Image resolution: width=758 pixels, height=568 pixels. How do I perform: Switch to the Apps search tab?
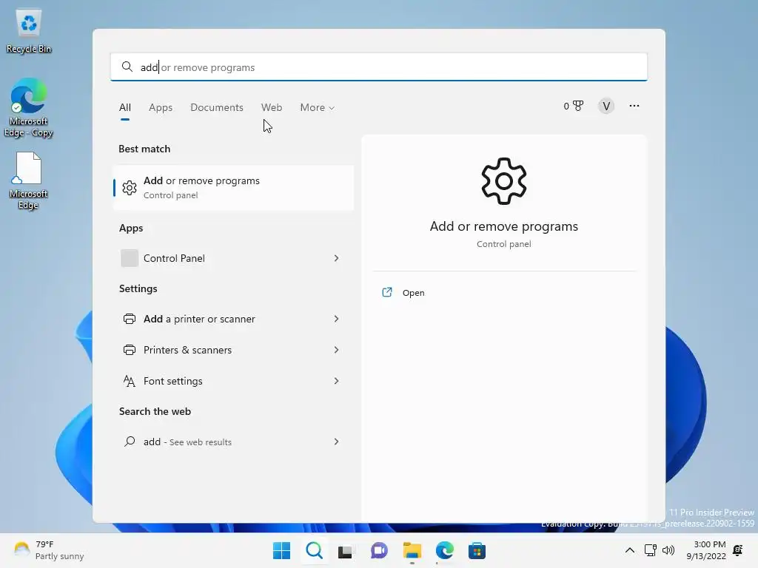click(161, 107)
